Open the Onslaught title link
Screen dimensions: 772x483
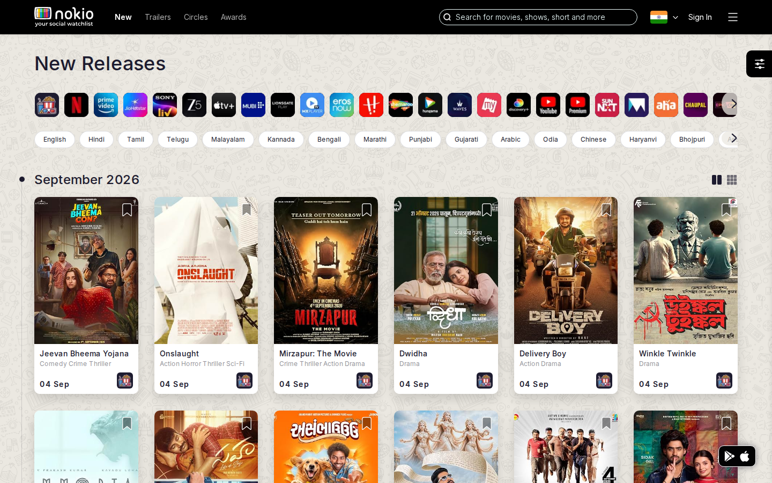pyautogui.click(x=179, y=354)
